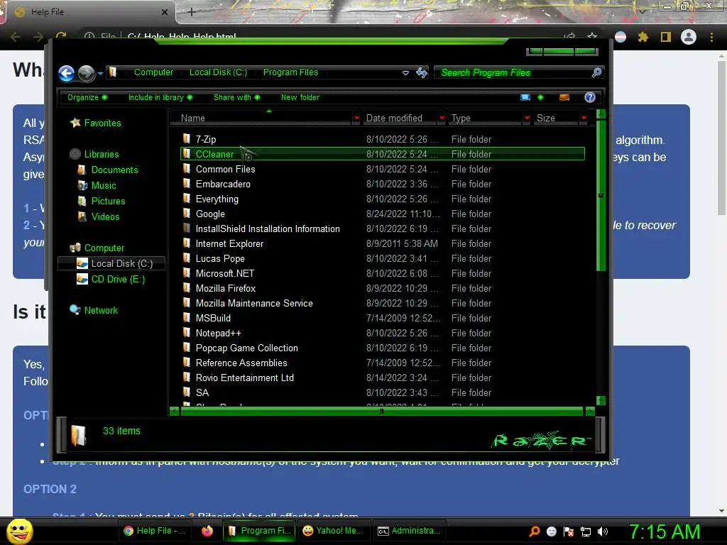Viewport: 727px width, 545px height.
Task: Select the Internet Explorer folder
Action: click(383, 244)
